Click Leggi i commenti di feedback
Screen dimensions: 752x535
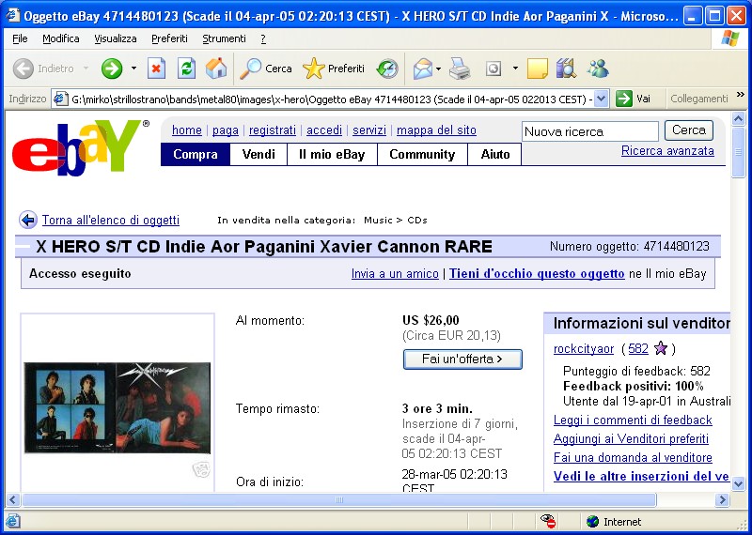coord(633,420)
